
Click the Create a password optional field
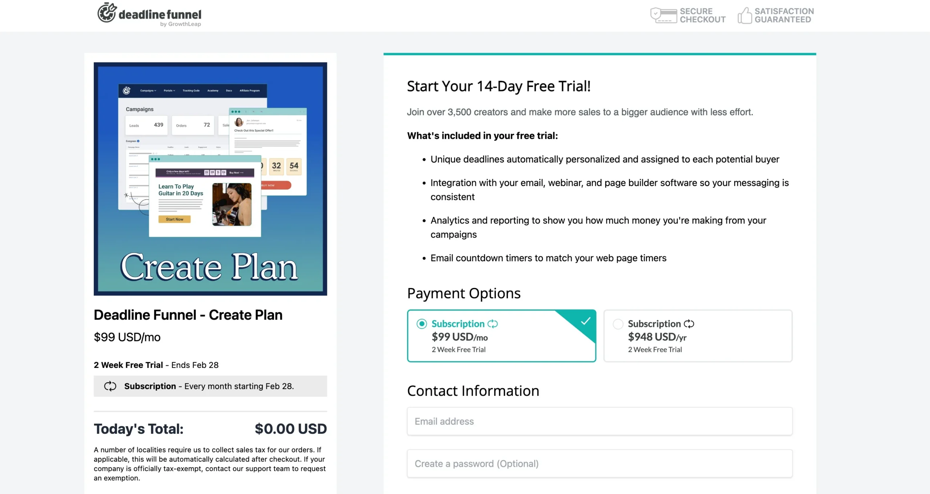(600, 463)
